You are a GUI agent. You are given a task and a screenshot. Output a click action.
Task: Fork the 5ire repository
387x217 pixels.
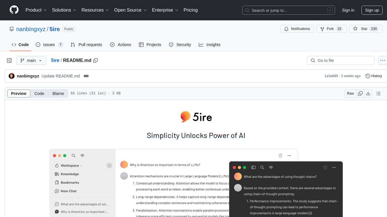[332, 29]
